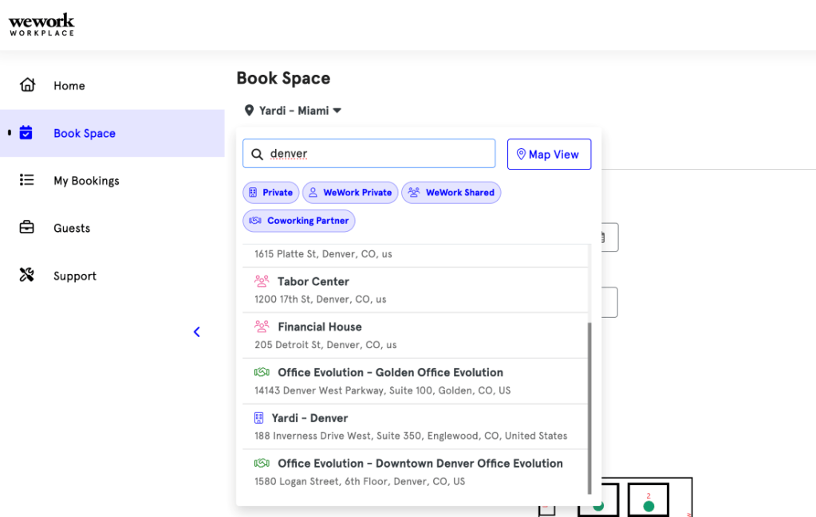This screenshot has width=816, height=517.
Task: Click the map pin icon in Map View button
Action: click(521, 154)
